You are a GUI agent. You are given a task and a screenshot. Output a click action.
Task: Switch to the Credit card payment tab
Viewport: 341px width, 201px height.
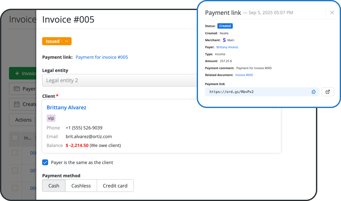[x=115, y=185]
